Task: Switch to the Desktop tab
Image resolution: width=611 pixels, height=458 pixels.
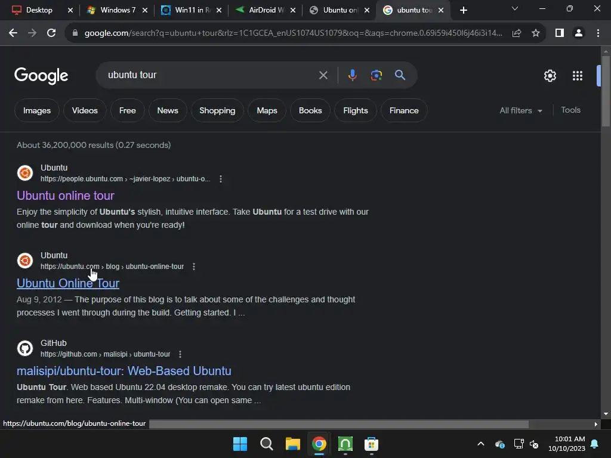Action: (39, 10)
